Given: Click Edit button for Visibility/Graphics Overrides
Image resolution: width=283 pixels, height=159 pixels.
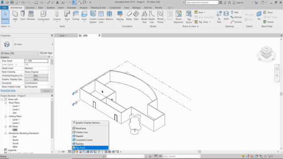Looking at the screenshot, I should (36, 76).
